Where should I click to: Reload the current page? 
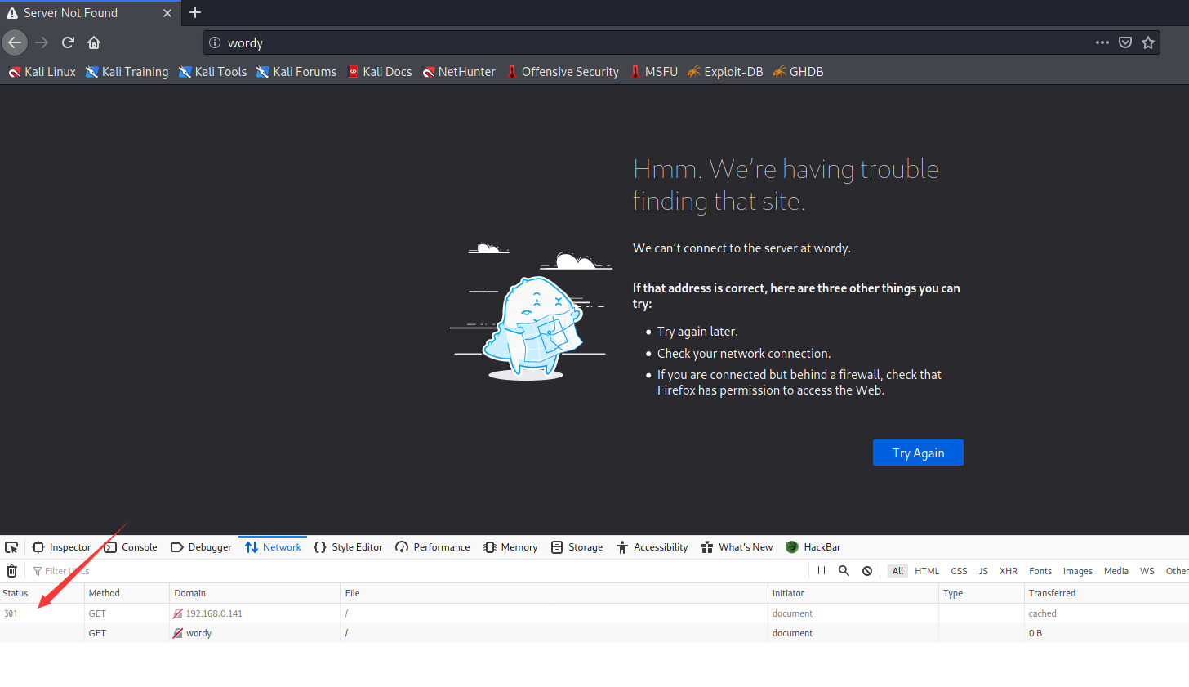point(69,42)
